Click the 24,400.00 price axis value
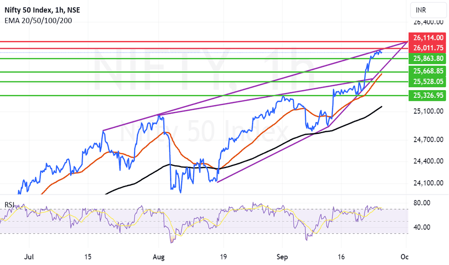The width and height of the screenshot is (449, 265). [x=428, y=161]
